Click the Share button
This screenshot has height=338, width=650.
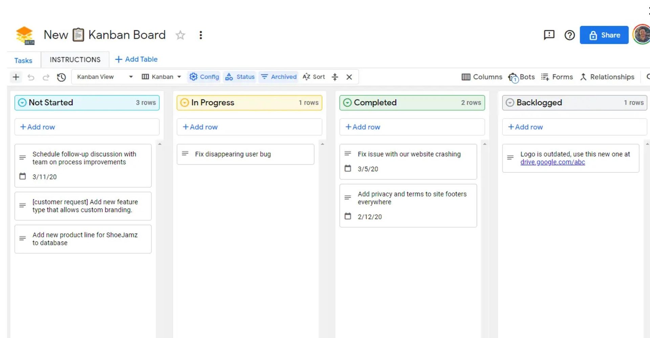604,35
